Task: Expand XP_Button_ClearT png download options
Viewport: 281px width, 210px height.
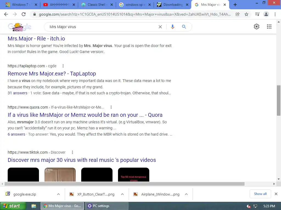Action: point(122,194)
